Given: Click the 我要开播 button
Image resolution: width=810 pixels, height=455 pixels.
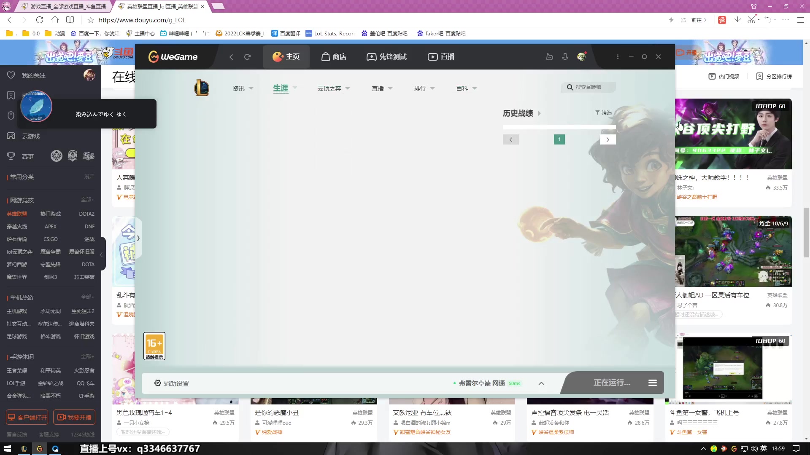Looking at the screenshot, I should click(x=75, y=417).
